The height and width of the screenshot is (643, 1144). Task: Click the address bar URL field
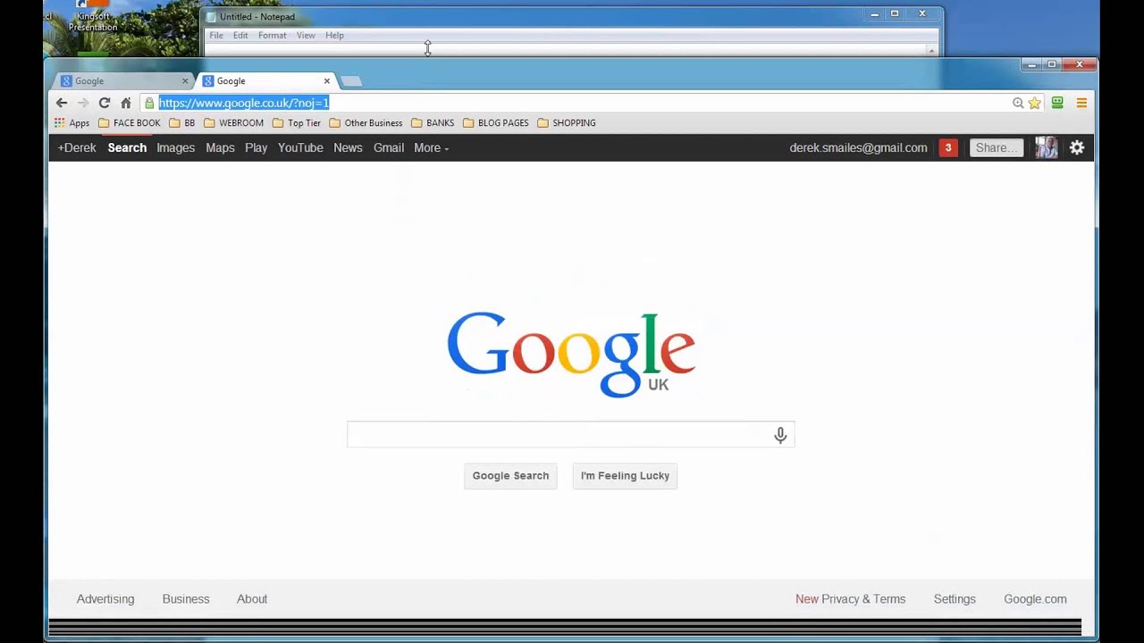pos(583,103)
